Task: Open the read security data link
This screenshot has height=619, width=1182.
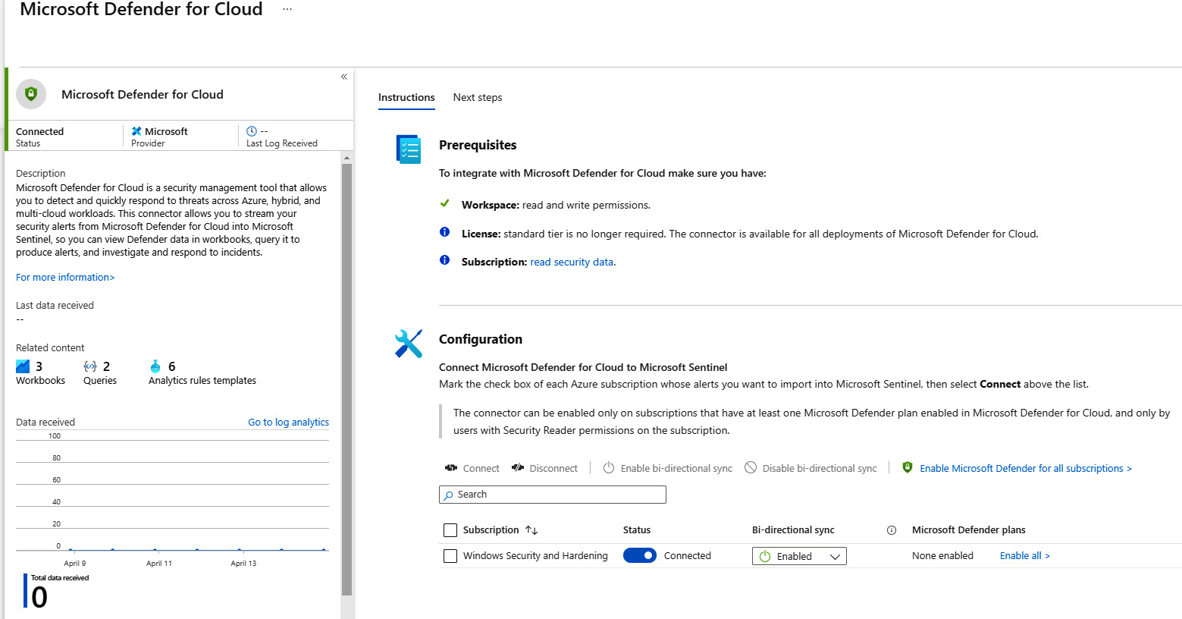Action: [572, 262]
